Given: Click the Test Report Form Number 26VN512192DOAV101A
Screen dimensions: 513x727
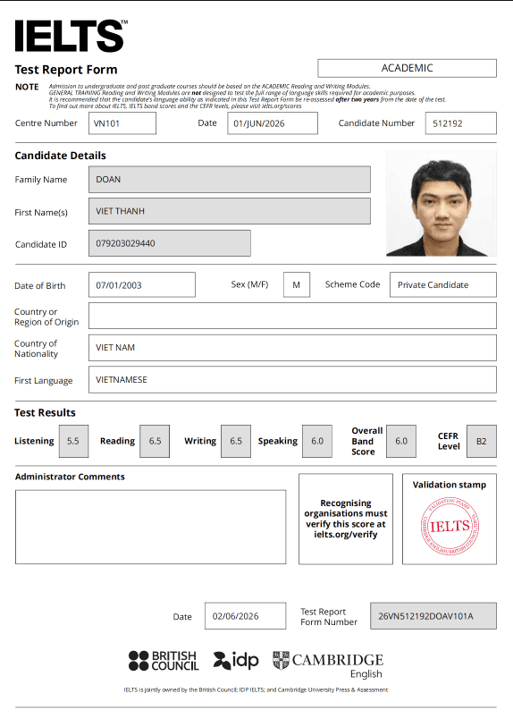Looking at the screenshot, I should coord(433,616).
